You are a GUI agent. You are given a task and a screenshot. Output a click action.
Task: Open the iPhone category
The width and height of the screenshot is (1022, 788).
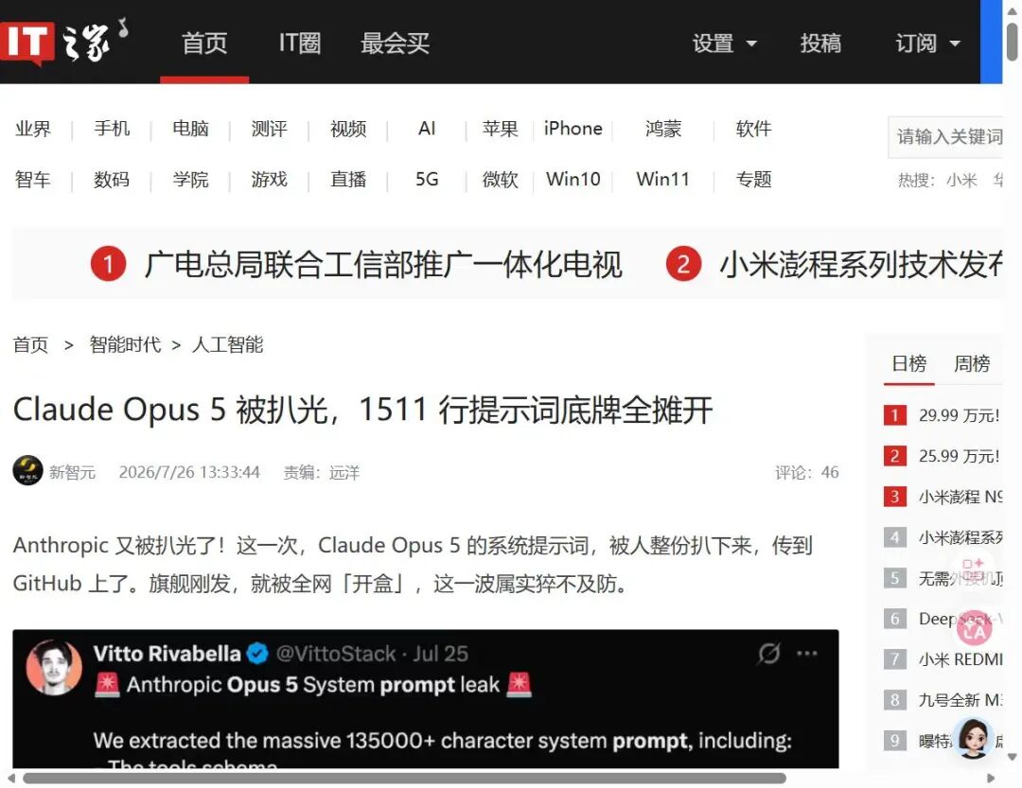click(x=573, y=129)
